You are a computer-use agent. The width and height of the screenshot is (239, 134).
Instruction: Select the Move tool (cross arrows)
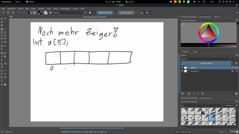(5, 46)
